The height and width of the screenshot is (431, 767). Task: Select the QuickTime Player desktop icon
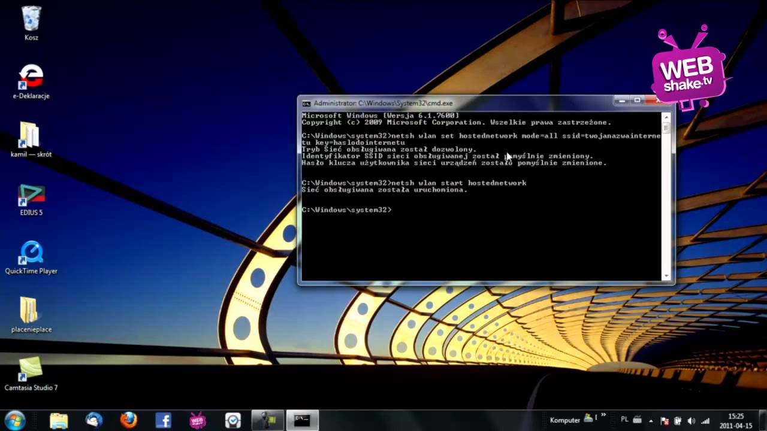click(x=31, y=257)
